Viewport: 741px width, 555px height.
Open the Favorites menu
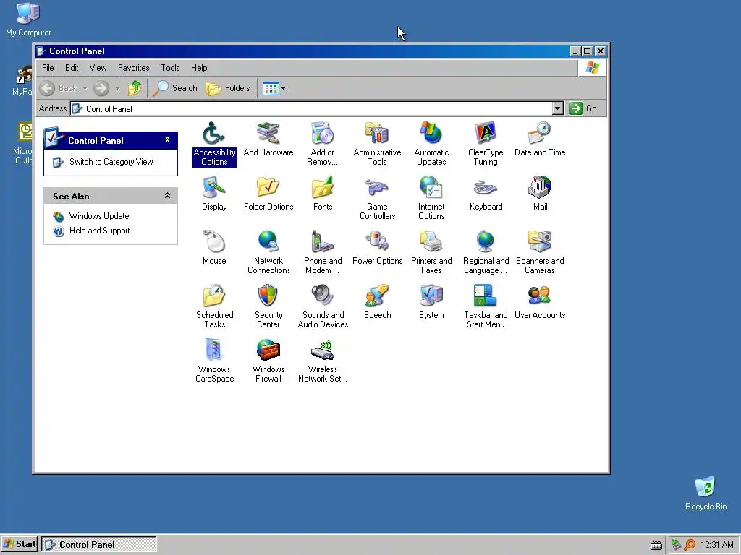(x=133, y=68)
